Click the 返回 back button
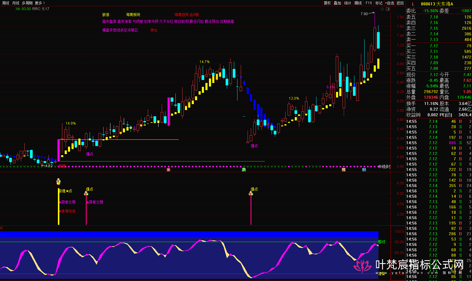This screenshot has width=472, height=281. (400, 3)
